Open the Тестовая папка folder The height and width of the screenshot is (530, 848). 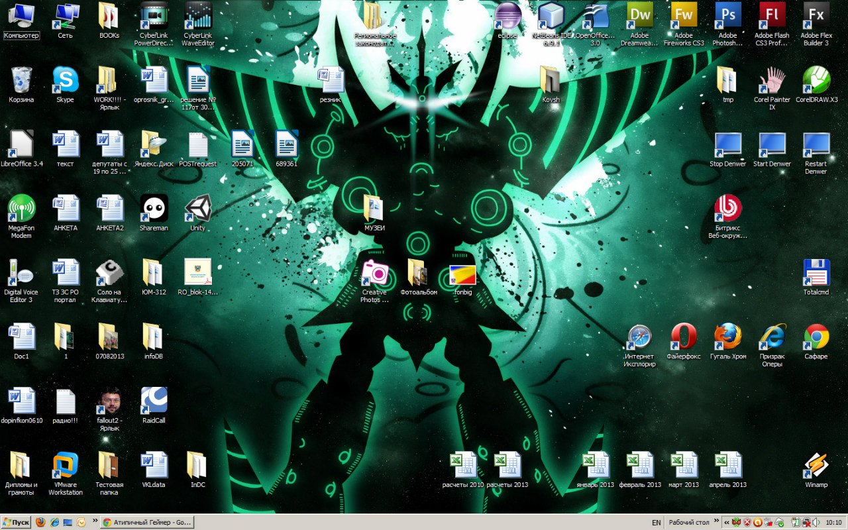pos(109,474)
